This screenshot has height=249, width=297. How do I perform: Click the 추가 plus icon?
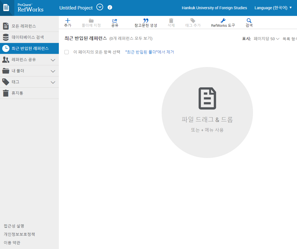click(x=68, y=20)
